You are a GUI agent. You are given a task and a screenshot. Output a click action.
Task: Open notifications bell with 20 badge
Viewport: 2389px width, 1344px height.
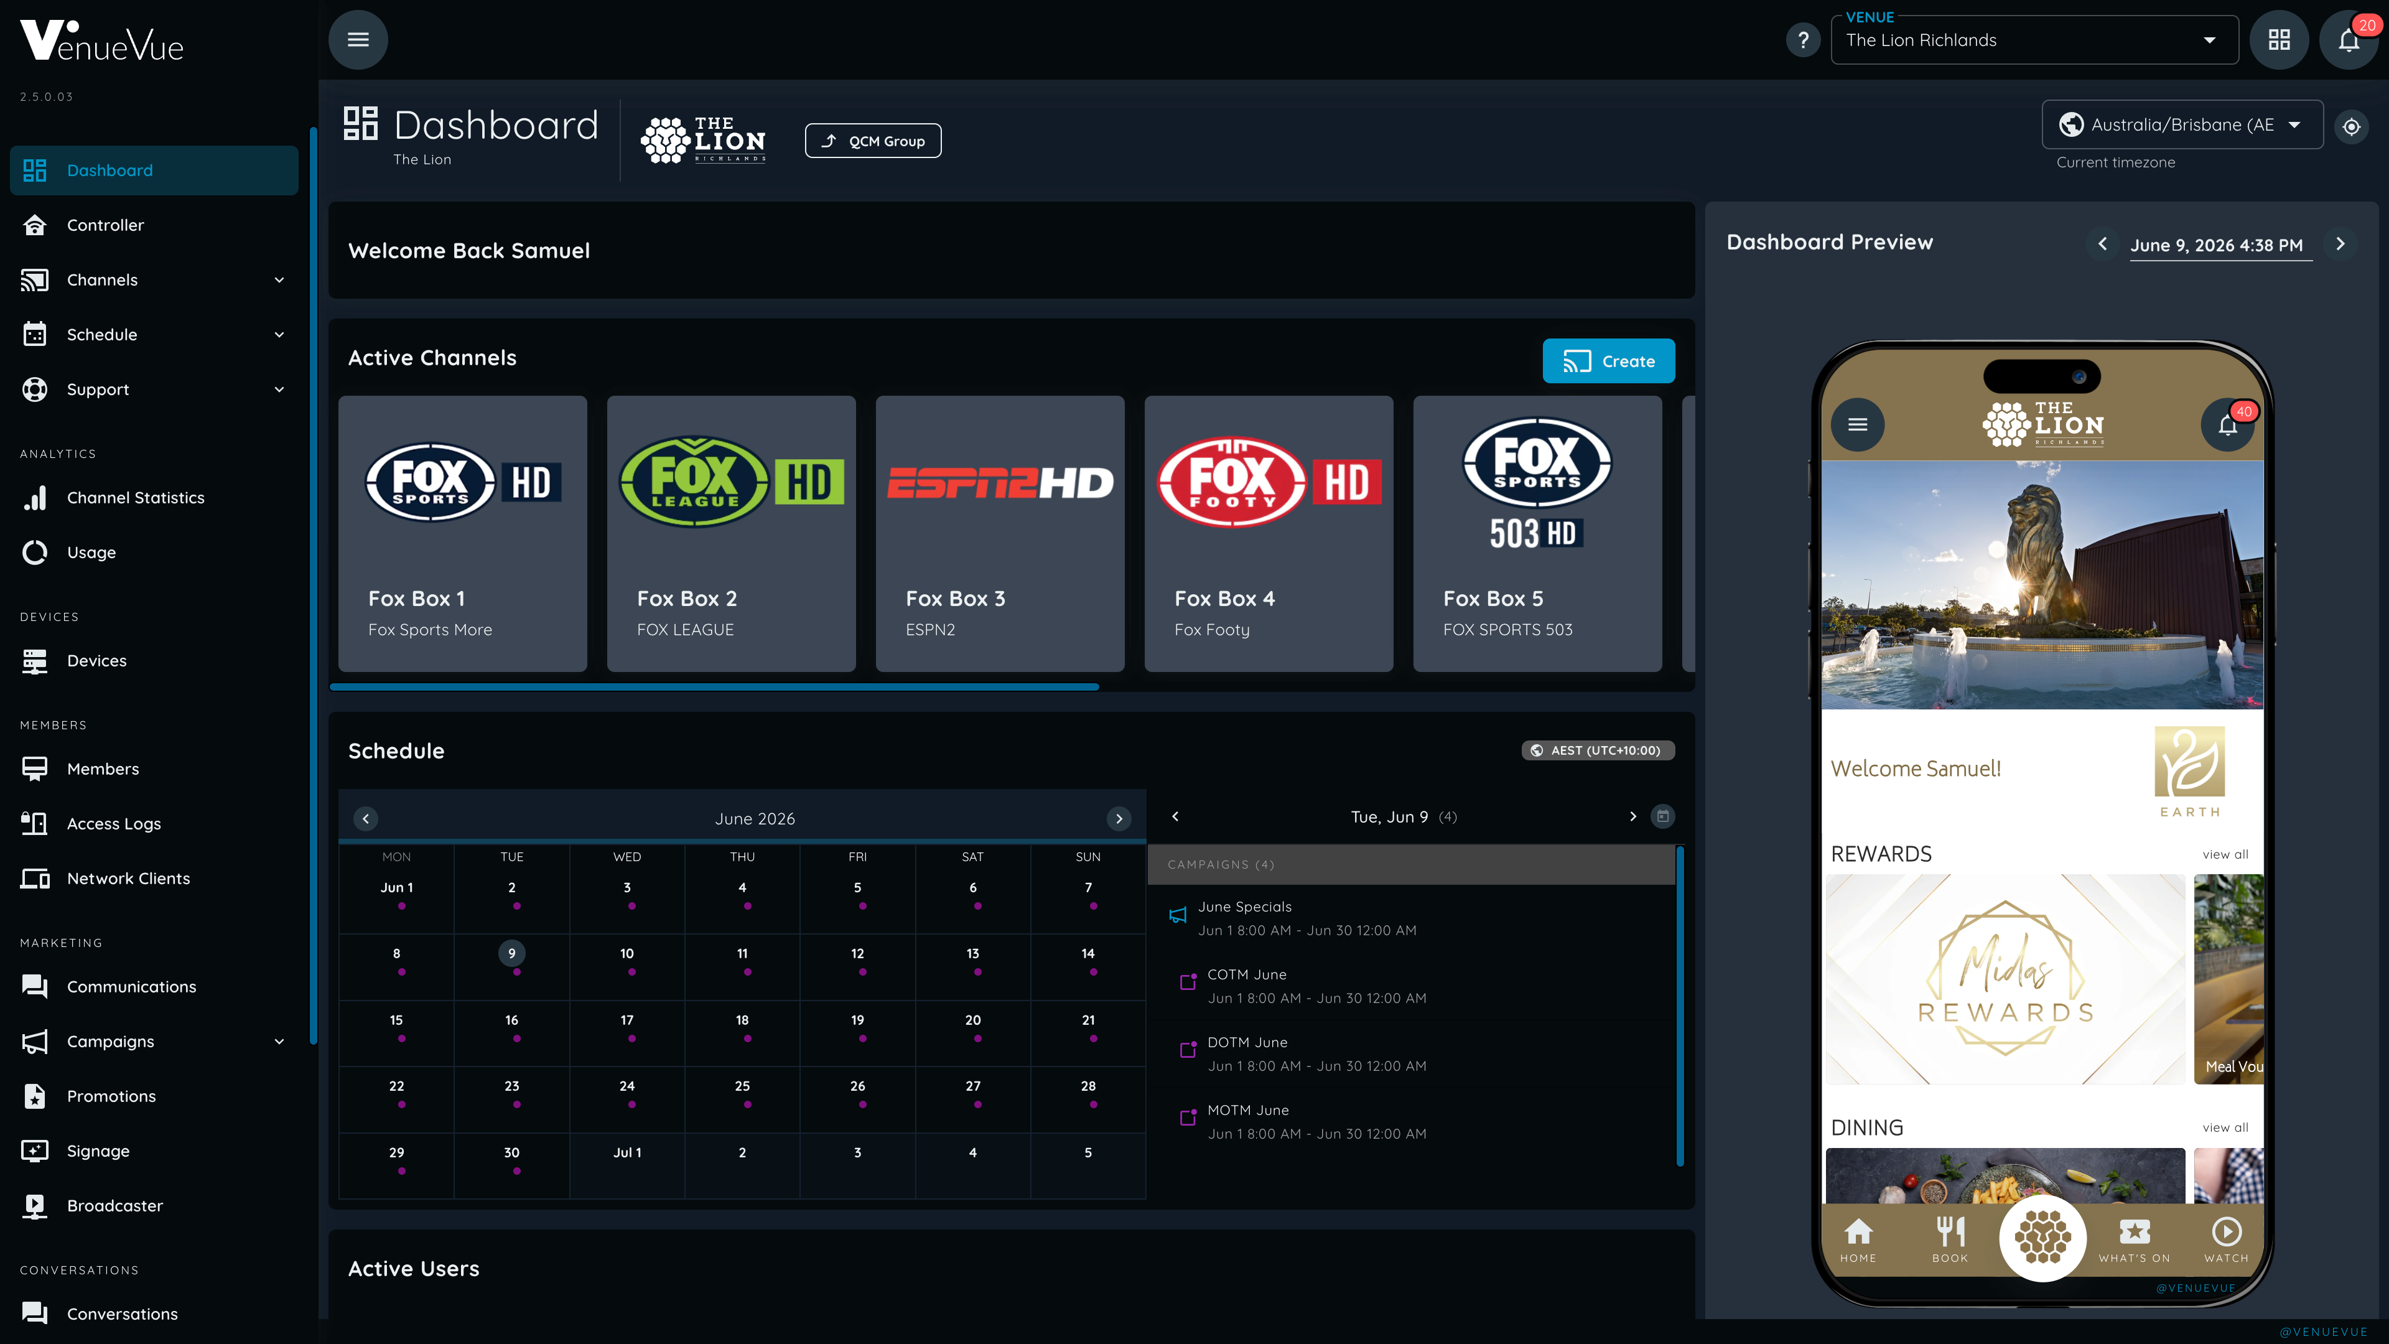coord(2348,40)
